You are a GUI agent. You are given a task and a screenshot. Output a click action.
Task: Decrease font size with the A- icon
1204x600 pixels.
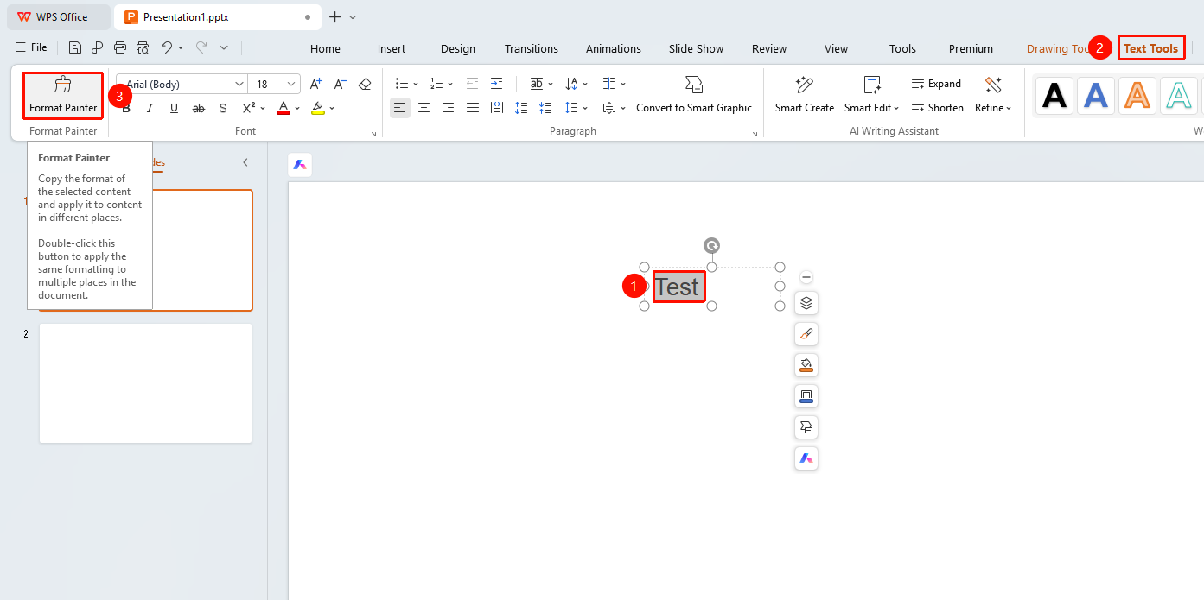(x=340, y=84)
